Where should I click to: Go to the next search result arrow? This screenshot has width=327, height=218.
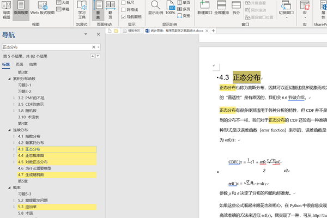pos(98,56)
